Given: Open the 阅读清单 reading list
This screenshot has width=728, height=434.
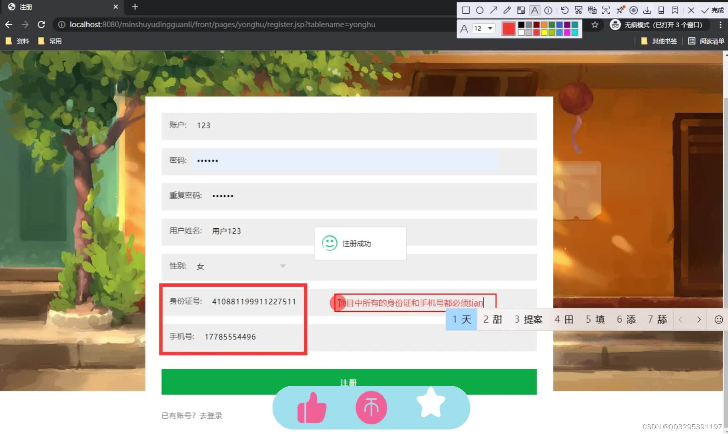Looking at the screenshot, I should pyautogui.click(x=706, y=41).
